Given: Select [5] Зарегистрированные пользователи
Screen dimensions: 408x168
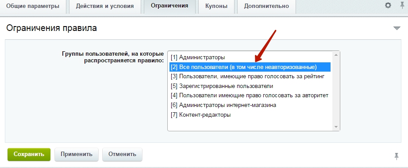Looking at the screenshot, I should point(250,86).
